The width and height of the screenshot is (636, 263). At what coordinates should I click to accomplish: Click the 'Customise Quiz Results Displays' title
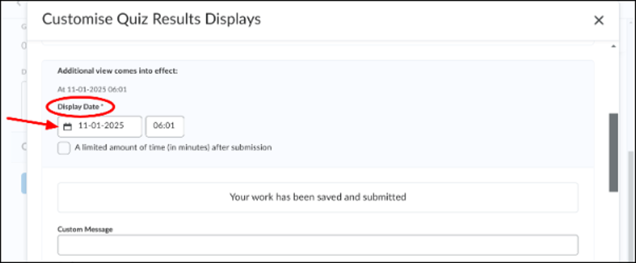152,19
